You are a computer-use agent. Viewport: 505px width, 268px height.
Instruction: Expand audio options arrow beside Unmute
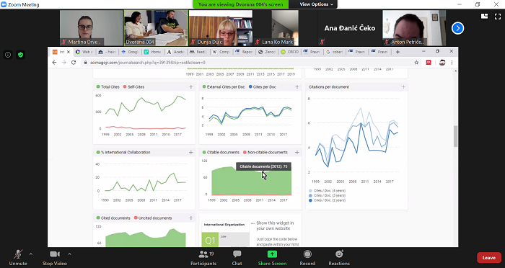30,254
